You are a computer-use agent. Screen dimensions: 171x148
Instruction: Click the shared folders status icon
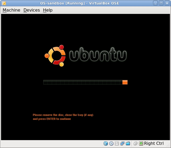click(128, 144)
